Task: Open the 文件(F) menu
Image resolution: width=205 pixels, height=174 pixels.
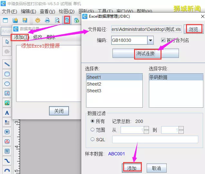Action: point(9,12)
